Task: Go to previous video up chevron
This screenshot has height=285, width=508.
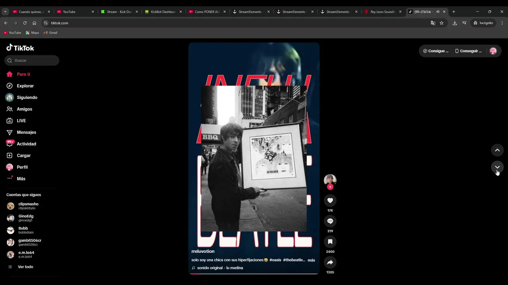Action: point(497,150)
